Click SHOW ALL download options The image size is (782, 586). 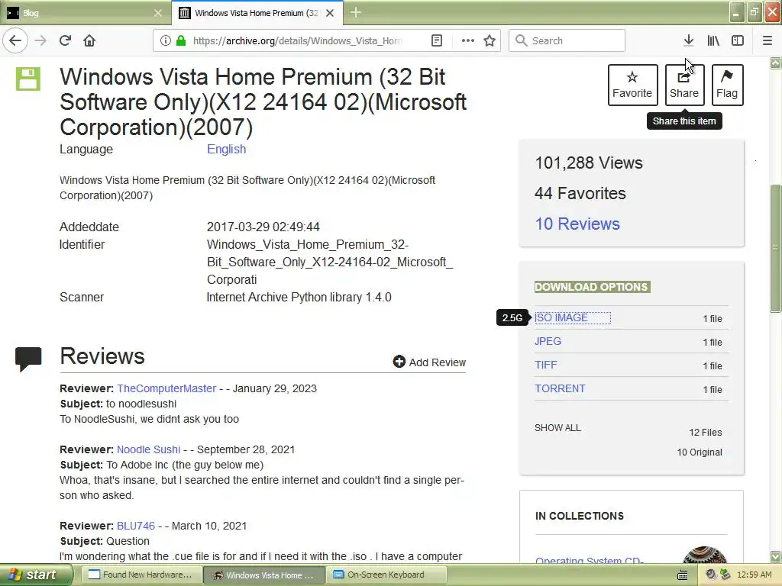557,428
